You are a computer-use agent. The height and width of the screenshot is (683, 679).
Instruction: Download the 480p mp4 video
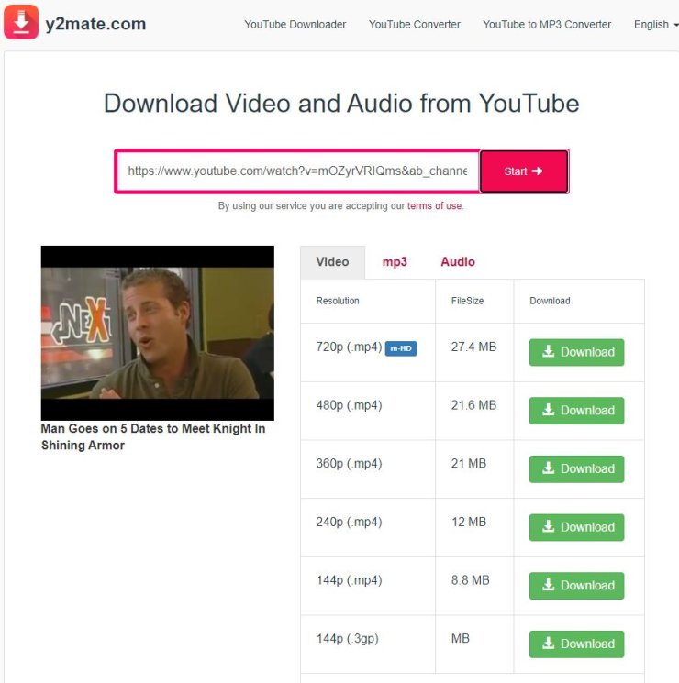(576, 411)
